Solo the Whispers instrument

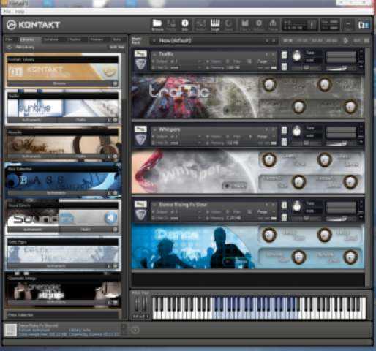tap(285, 130)
